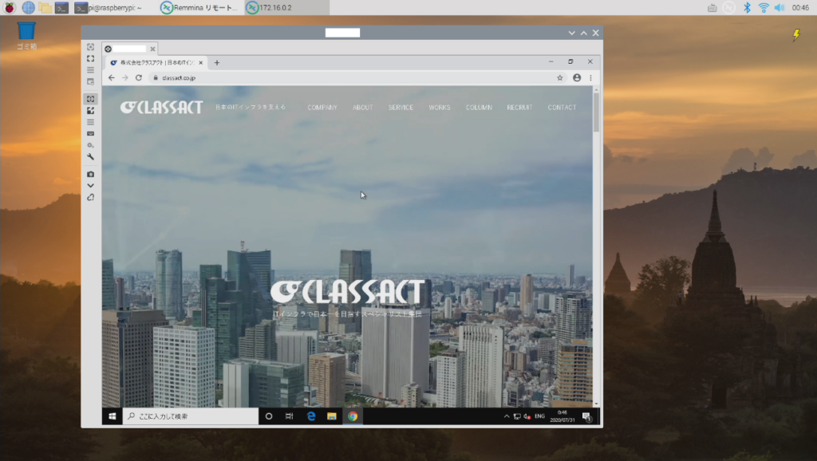Open the file manager folder icon in panel
The height and width of the screenshot is (461, 817).
pos(45,8)
